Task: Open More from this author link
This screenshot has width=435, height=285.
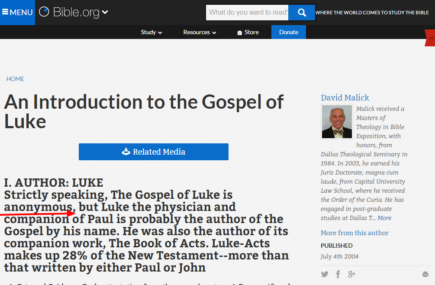Action: coord(354,233)
